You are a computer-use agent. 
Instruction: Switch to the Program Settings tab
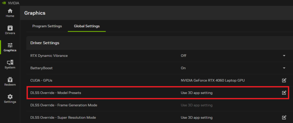click(47, 26)
